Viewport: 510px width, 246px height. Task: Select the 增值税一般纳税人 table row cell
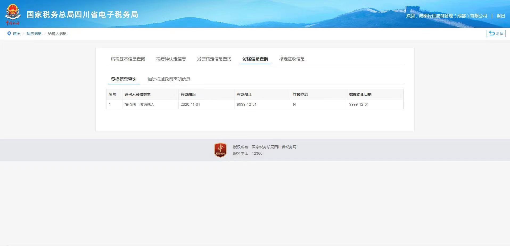(139, 104)
